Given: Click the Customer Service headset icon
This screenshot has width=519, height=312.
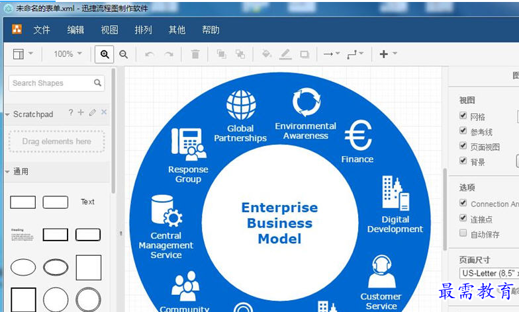Looking at the screenshot, I should click(381, 272).
